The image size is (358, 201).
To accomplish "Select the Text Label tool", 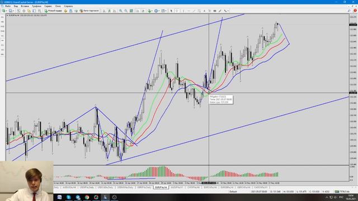I will tap(210, 11).
